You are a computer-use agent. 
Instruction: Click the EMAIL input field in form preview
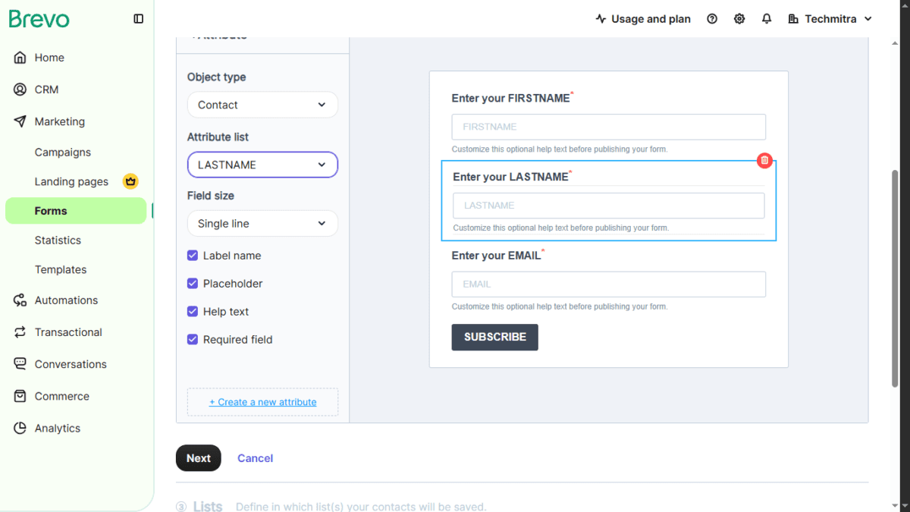click(609, 284)
